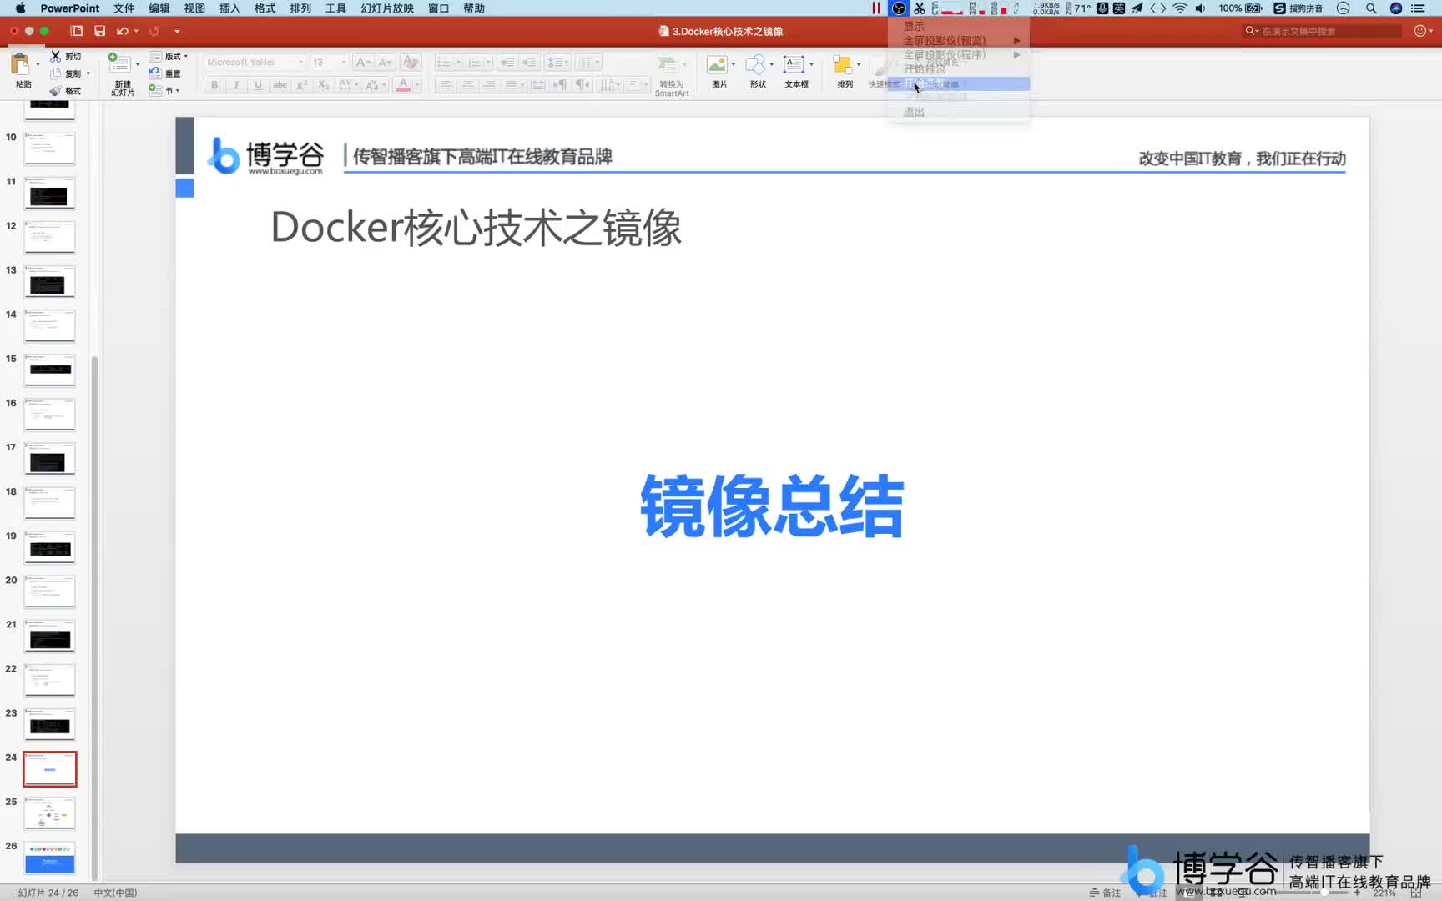Click the language indicator 中文(中国)
The height and width of the screenshot is (901, 1442).
pos(115,893)
